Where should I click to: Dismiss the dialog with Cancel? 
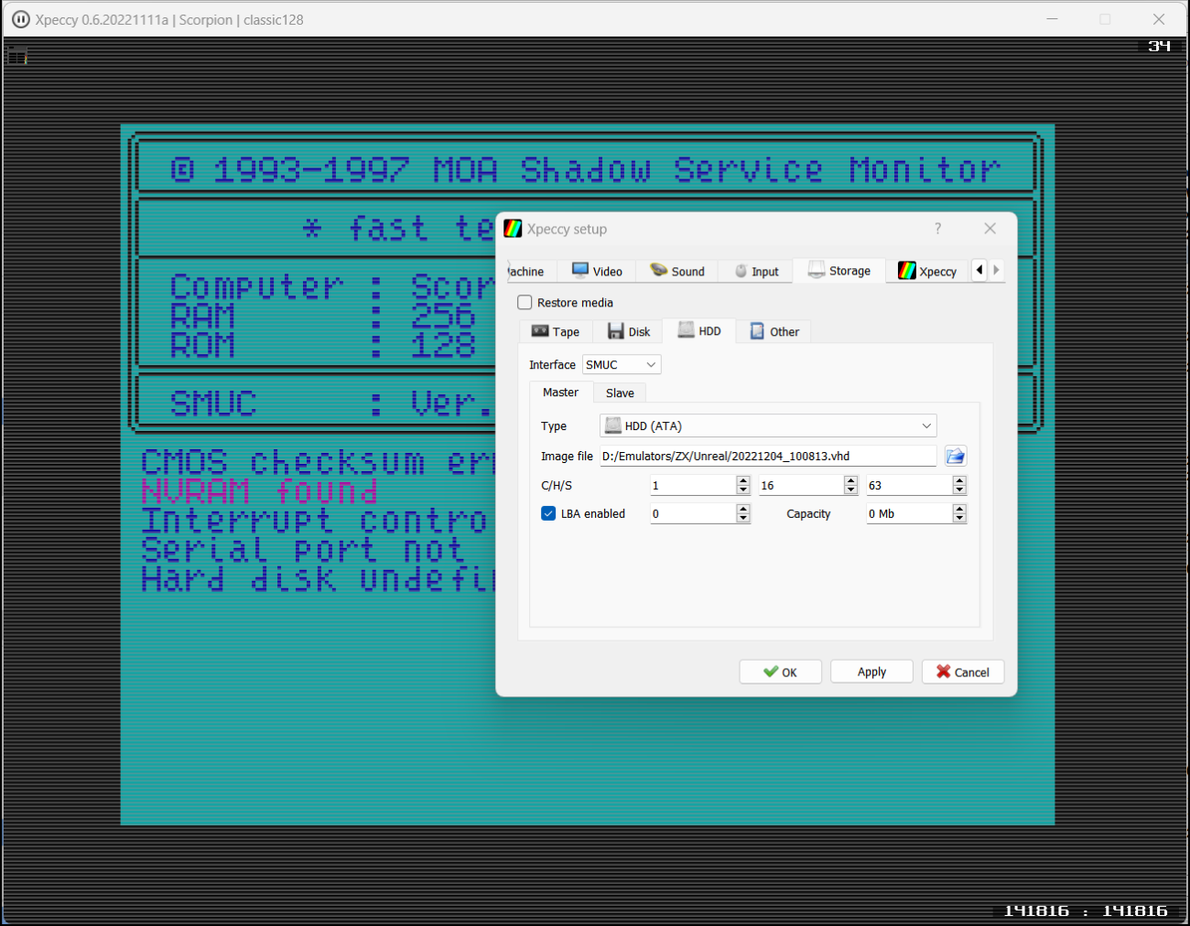[x=962, y=672]
